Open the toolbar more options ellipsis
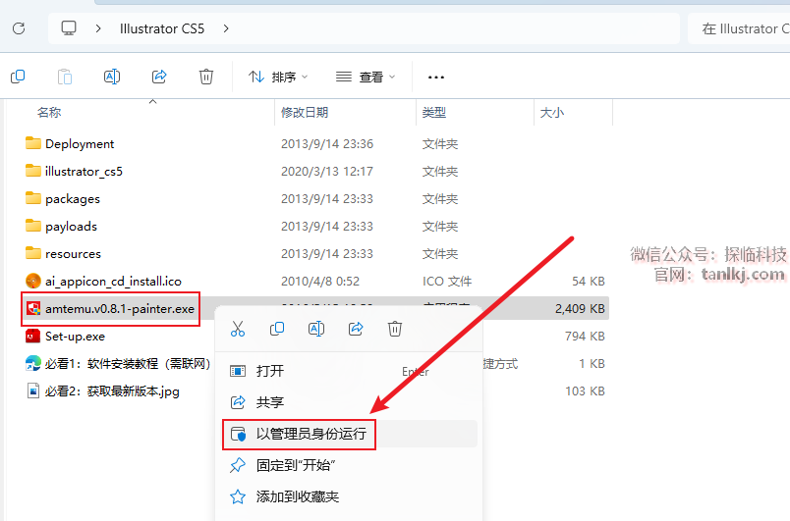The width and height of the screenshot is (790, 521). click(436, 77)
